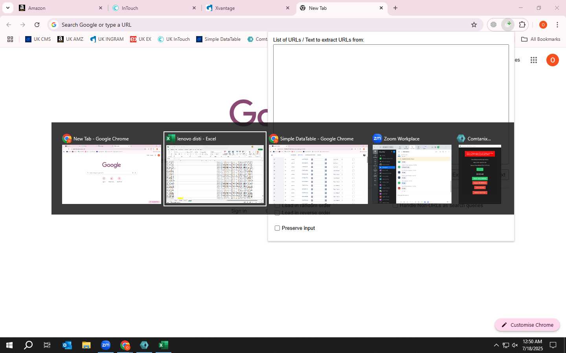566x353 pixels.
Task: Select Simple DataTable - Google Chrome thumbnail
Action: [318, 169]
